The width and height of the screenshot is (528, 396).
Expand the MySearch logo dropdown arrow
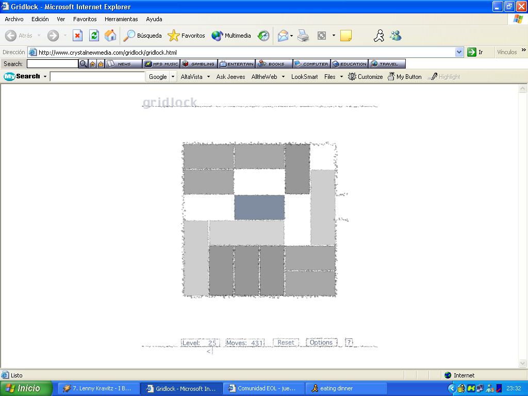(x=45, y=76)
